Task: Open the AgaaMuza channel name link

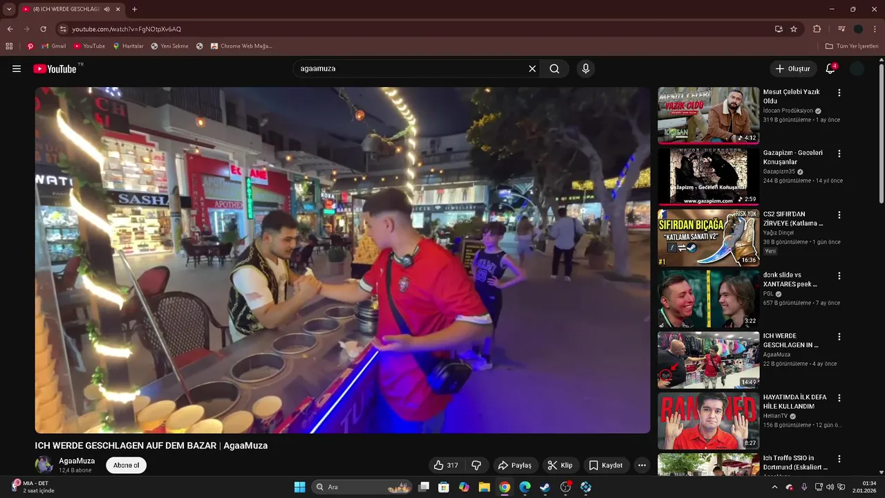Action: pos(77,461)
